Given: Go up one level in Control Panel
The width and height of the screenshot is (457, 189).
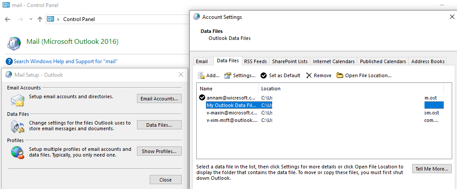Looking at the screenshot, I should [x=40, y=19].
